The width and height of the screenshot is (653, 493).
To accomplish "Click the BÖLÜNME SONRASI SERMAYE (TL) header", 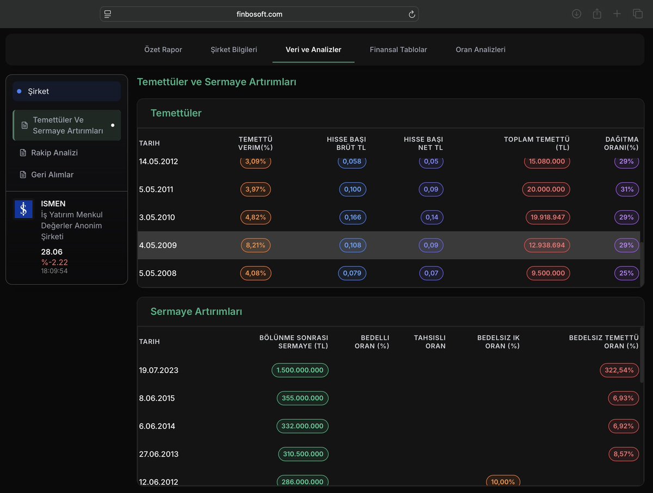I will pyautogui.click(x=294, y=342).
